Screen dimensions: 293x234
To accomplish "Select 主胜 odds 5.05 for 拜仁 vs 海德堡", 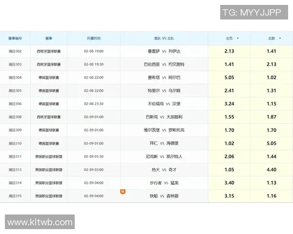I will [272, 143].
